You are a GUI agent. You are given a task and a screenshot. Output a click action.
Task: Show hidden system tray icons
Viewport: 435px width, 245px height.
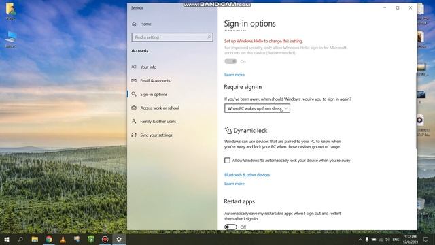(x=360, y=239)
